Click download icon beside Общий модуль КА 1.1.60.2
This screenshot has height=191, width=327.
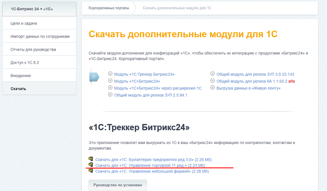213,81
